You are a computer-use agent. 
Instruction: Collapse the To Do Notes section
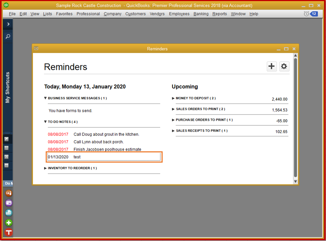45,122
